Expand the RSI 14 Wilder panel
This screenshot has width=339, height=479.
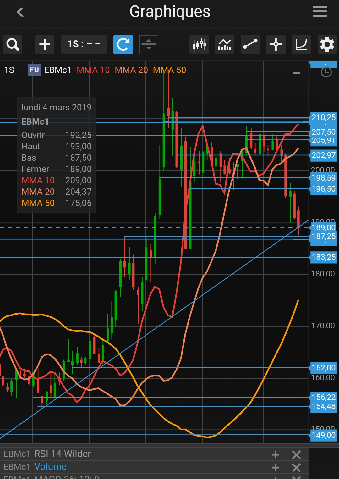click(x=276, y=454)
